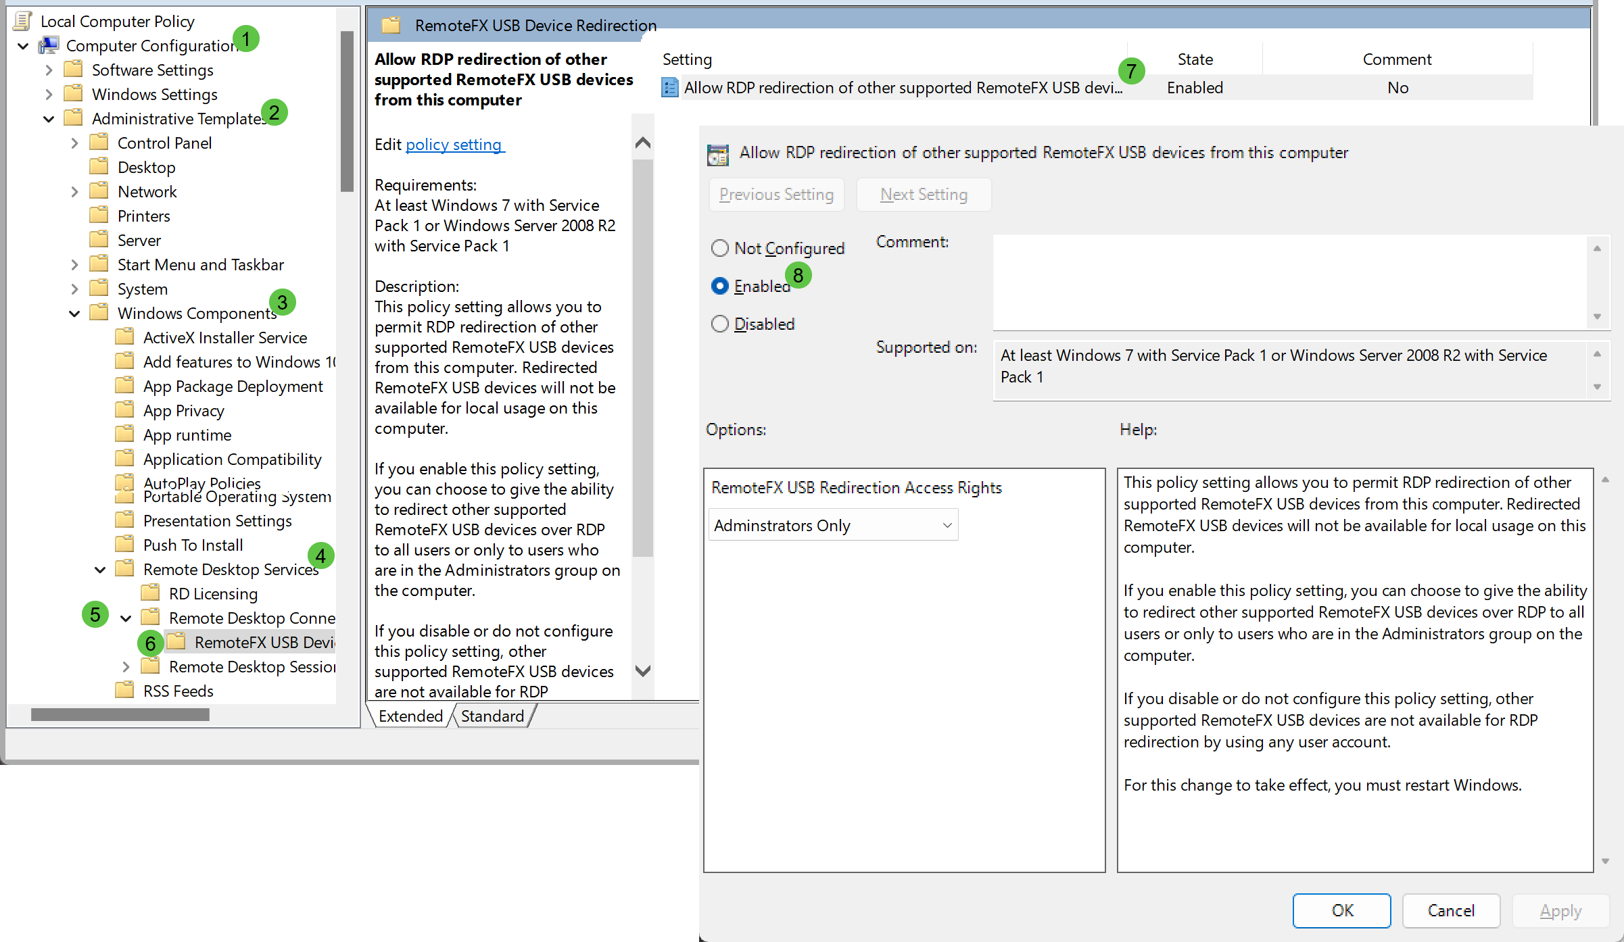
Task: Click the Desktop folder icon
Action: coord(99,167)
